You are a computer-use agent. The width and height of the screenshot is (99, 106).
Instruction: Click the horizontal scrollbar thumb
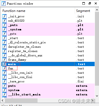(x=21, y=100)
